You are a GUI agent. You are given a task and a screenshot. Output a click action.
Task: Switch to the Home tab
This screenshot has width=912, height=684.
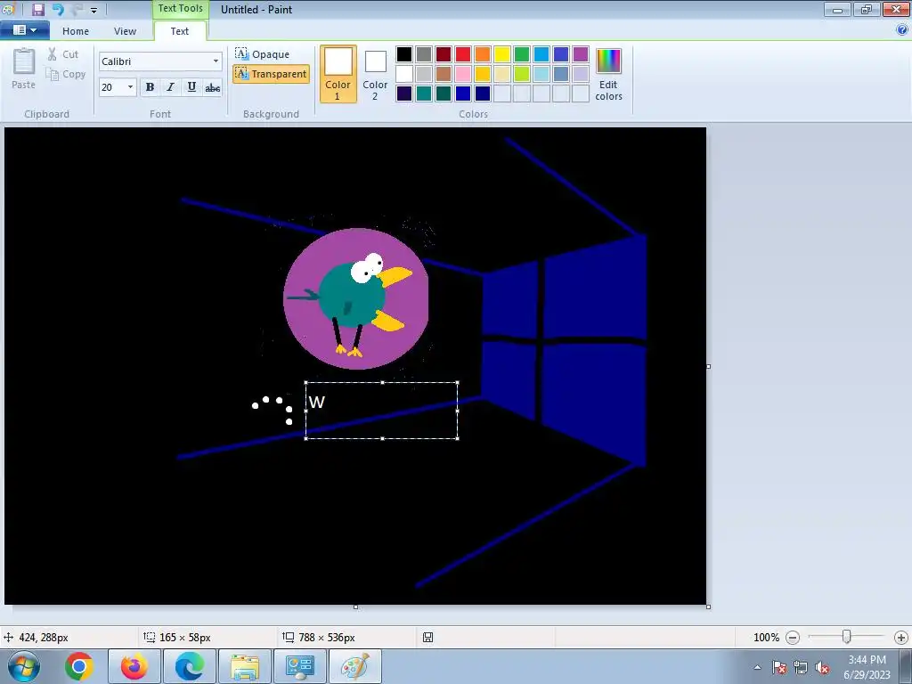(x=76, y=31)
